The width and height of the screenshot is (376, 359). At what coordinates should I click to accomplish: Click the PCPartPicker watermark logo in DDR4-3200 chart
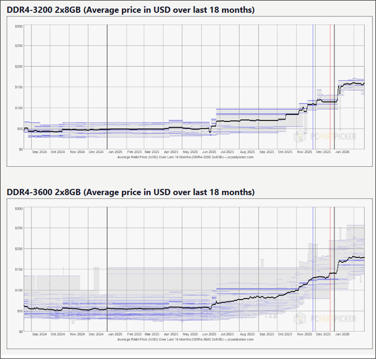325,137
